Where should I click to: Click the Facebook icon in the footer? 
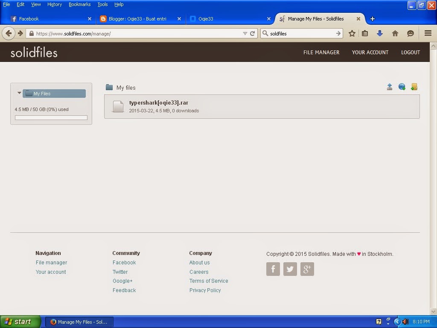tap(273, 269)
